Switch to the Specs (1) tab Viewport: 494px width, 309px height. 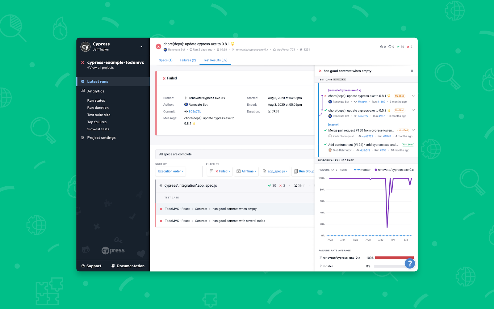[165, 60]
